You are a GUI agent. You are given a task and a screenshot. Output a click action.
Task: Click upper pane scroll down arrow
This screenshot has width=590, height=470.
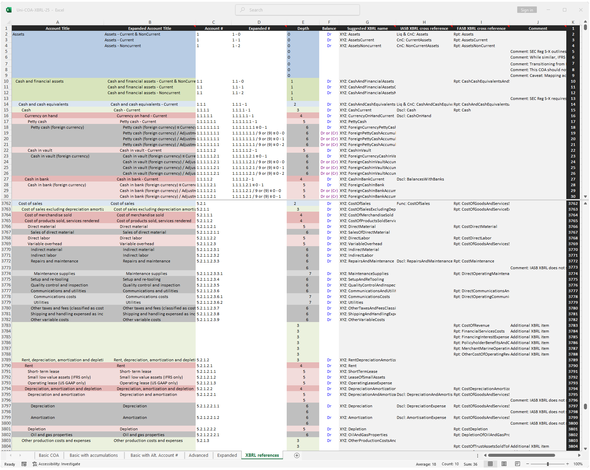(x=585, y=196)
